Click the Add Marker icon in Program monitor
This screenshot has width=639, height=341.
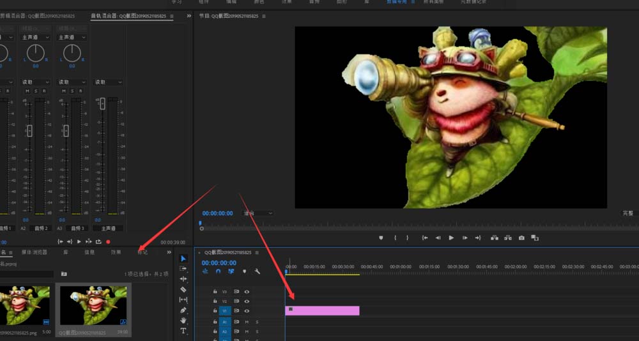[x=381, y=238]
